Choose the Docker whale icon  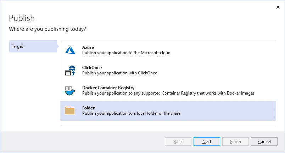(70, 91)
